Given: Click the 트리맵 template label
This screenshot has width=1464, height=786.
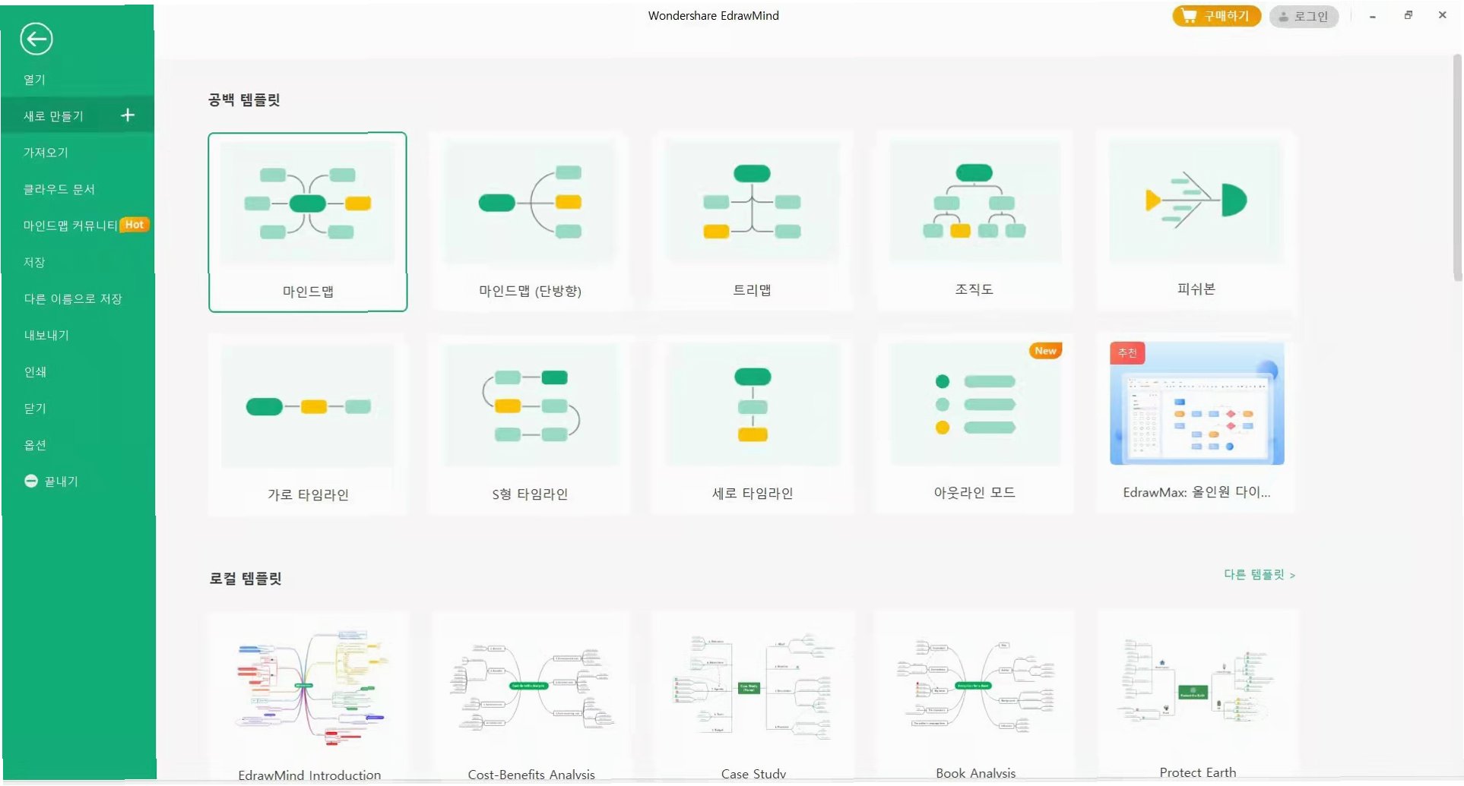Looking at the screenshot, I should (x=752, y=289).
